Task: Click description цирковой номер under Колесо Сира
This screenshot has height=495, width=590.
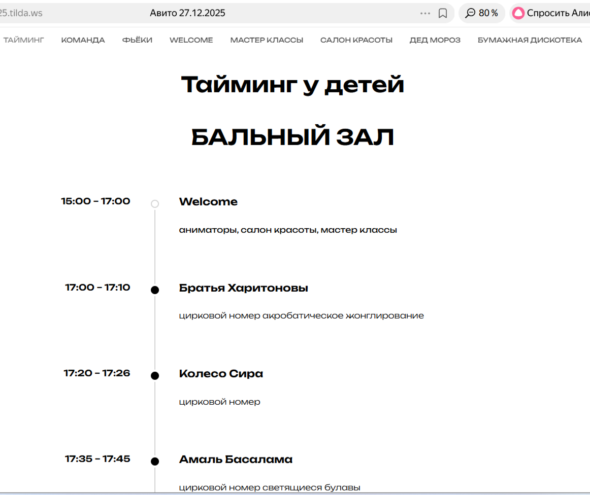Action: coord(219,401)
